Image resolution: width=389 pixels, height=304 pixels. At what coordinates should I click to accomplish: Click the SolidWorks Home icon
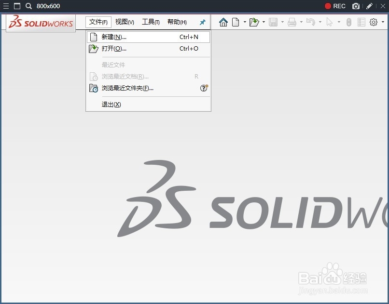223,22
